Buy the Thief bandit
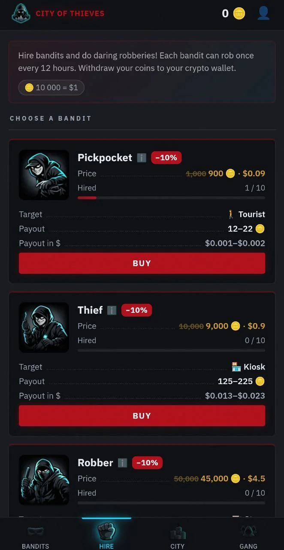 [x=142, y=416]
